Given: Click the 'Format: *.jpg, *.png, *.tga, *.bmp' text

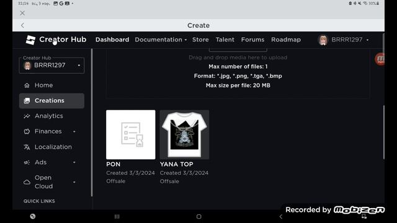Looking at the screenshot, I should (238, 76).
